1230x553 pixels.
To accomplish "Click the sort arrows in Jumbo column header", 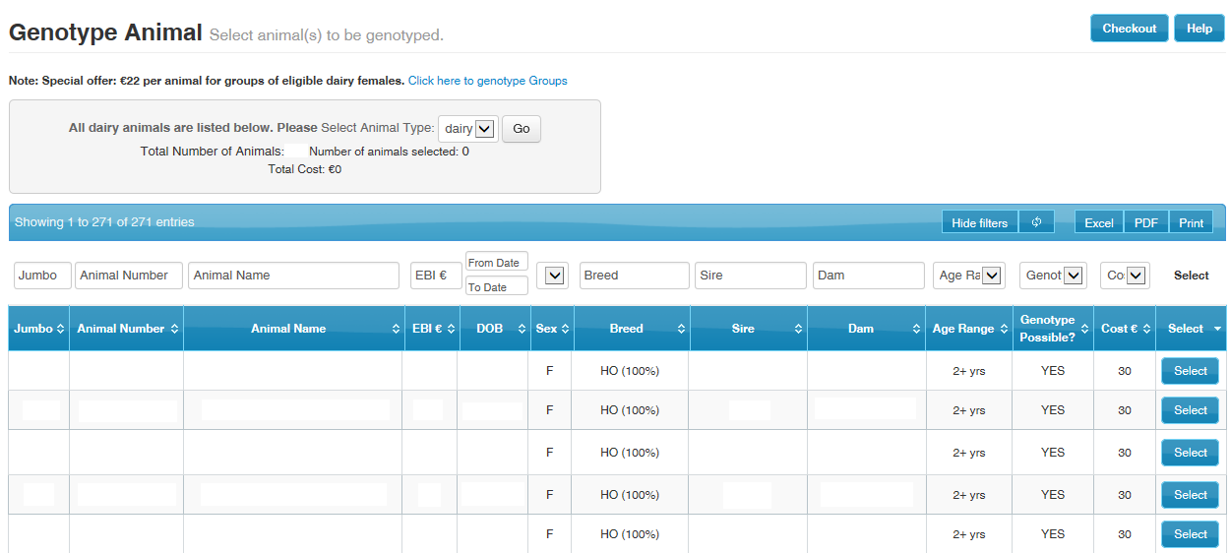I will pyautogui.click(x=61, y=329).
